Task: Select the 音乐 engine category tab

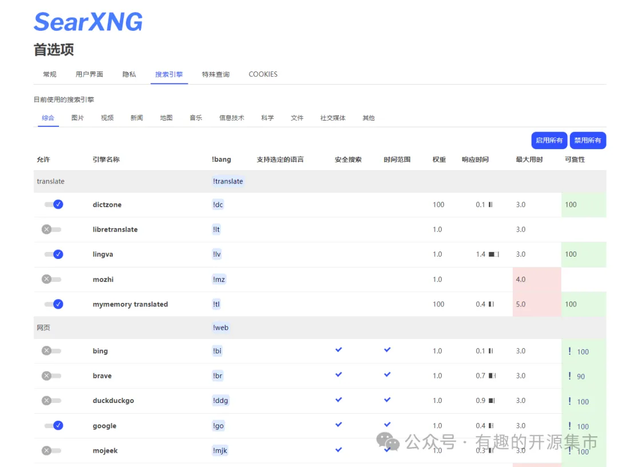Action: click(x=196, y=118)
